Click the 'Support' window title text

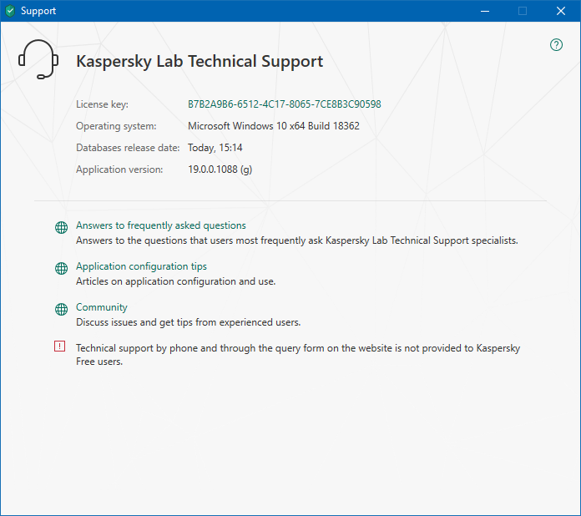point(38,11)
